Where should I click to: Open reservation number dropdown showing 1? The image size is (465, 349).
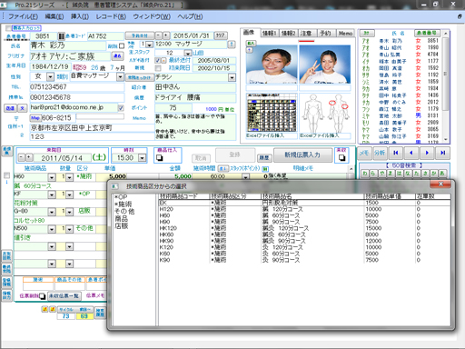click(149, 45)
